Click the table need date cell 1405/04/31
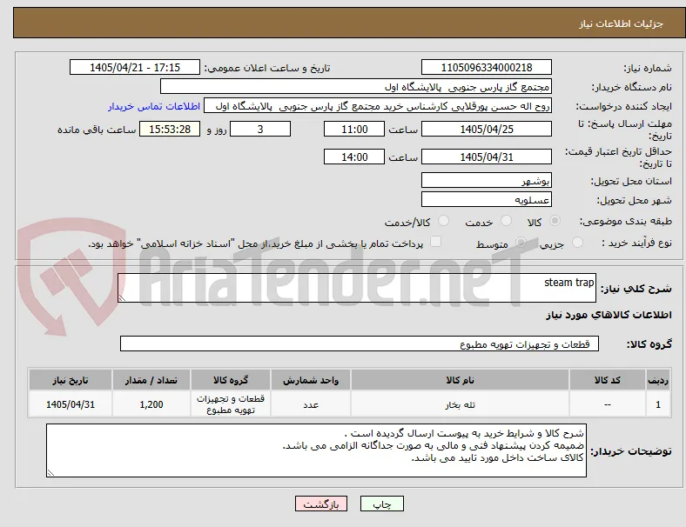Screen dimensions: 686x527 [71, 404]
